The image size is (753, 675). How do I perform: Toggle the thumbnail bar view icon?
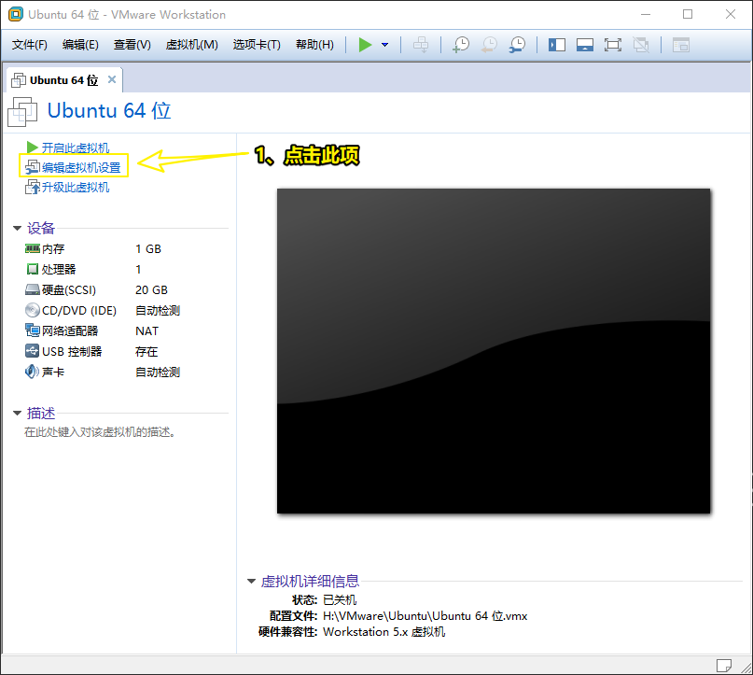pos(585,45)
